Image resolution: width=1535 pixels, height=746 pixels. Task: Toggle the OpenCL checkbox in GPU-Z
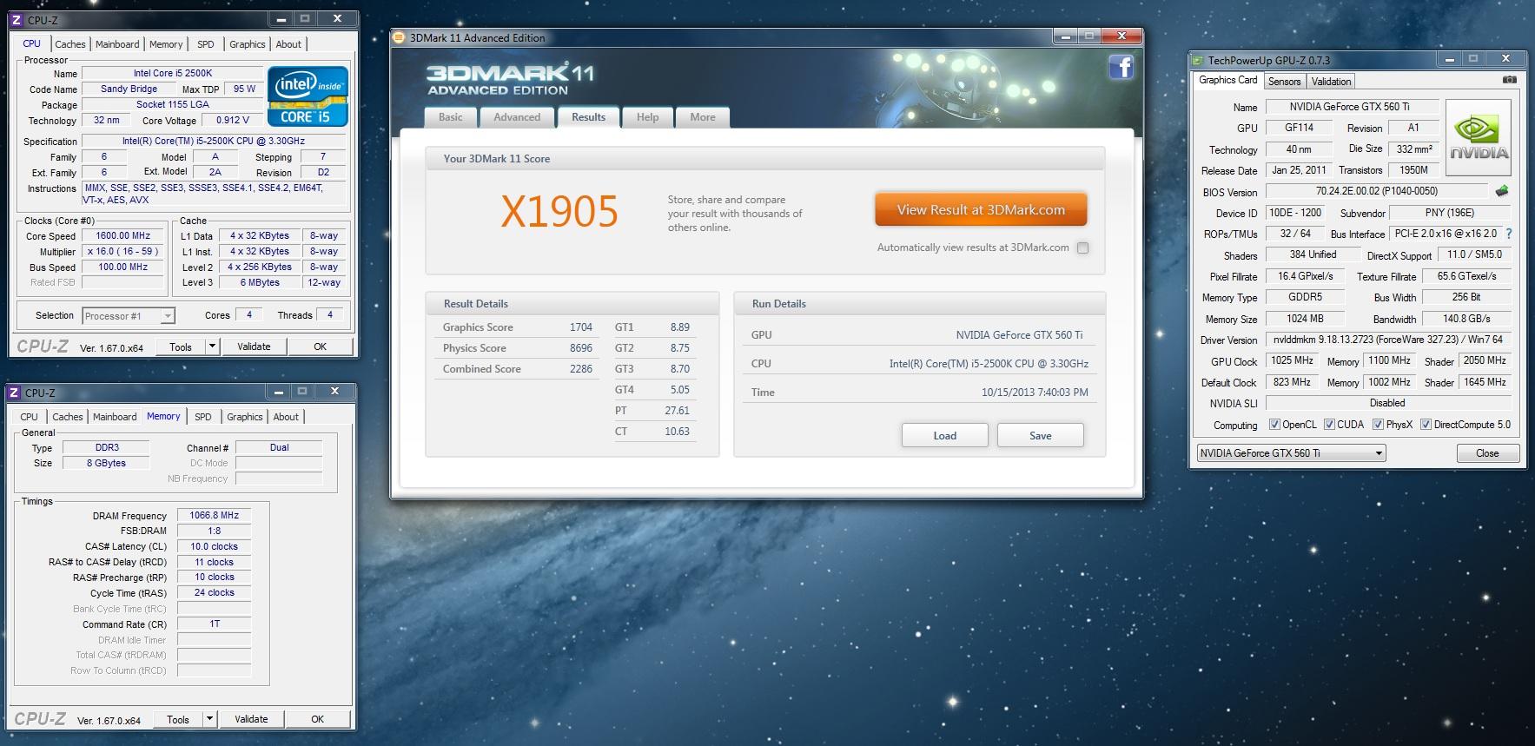[1274, 425]
